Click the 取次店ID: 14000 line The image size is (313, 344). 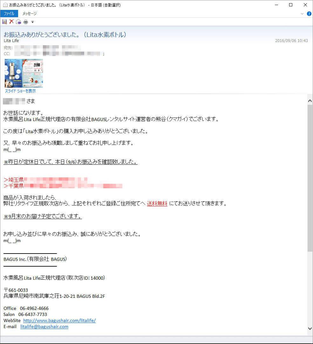click(x=54, y=278)
